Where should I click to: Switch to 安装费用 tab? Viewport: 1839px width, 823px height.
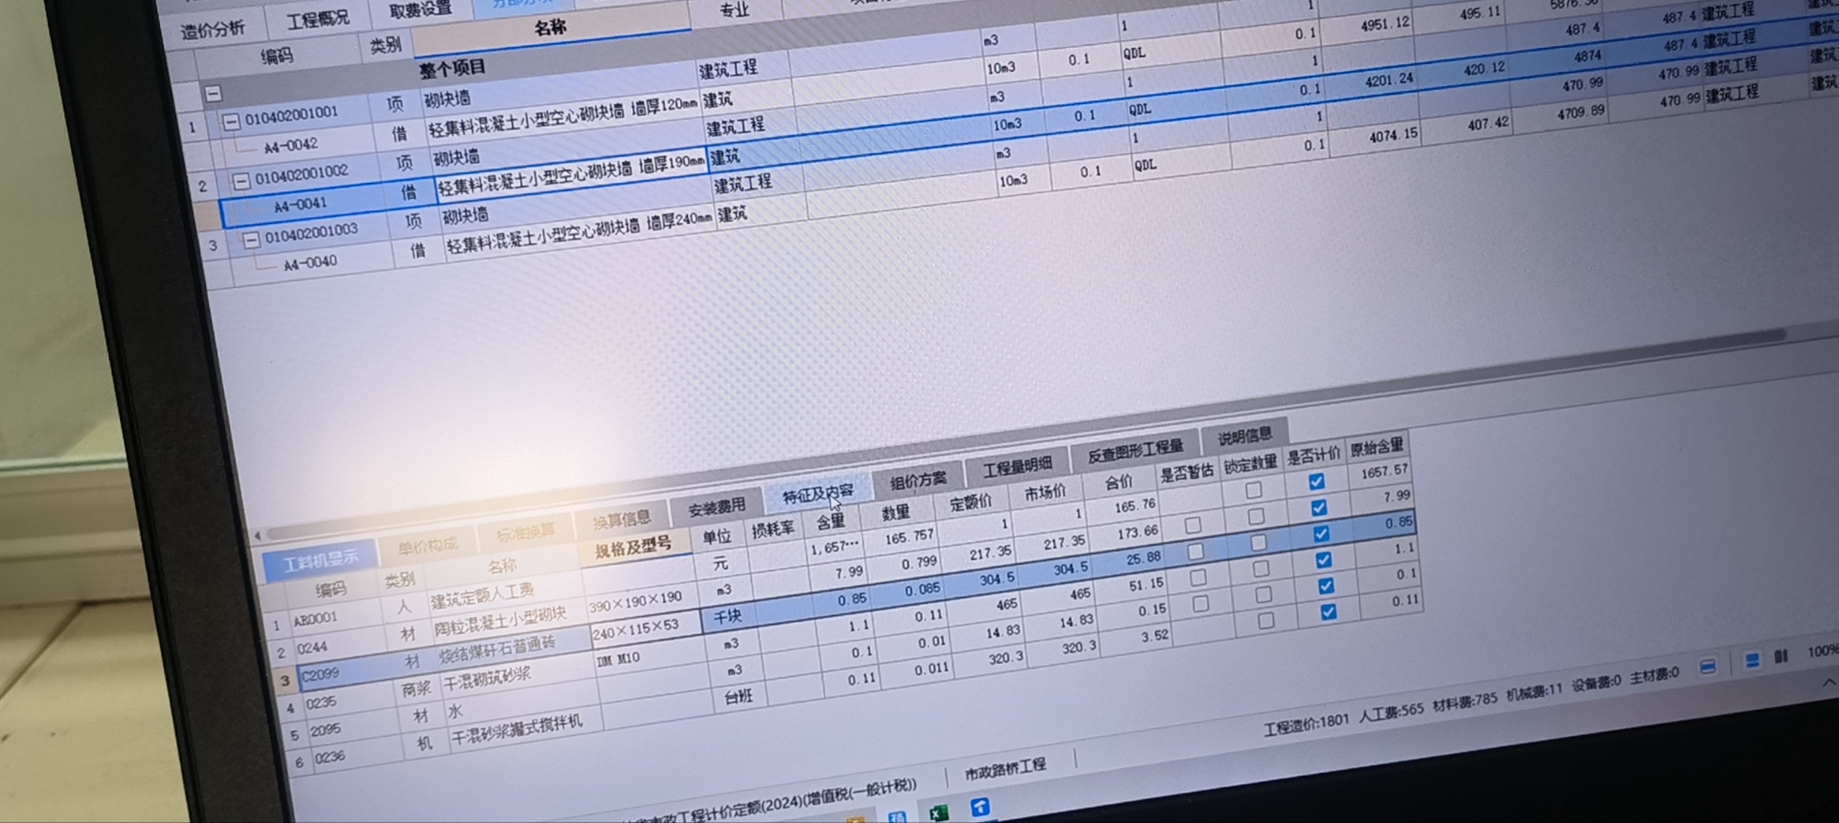(716, 507)
